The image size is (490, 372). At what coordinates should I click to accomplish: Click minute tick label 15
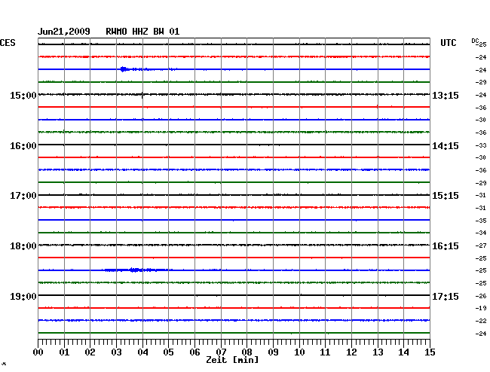click(x=430, y=352)
